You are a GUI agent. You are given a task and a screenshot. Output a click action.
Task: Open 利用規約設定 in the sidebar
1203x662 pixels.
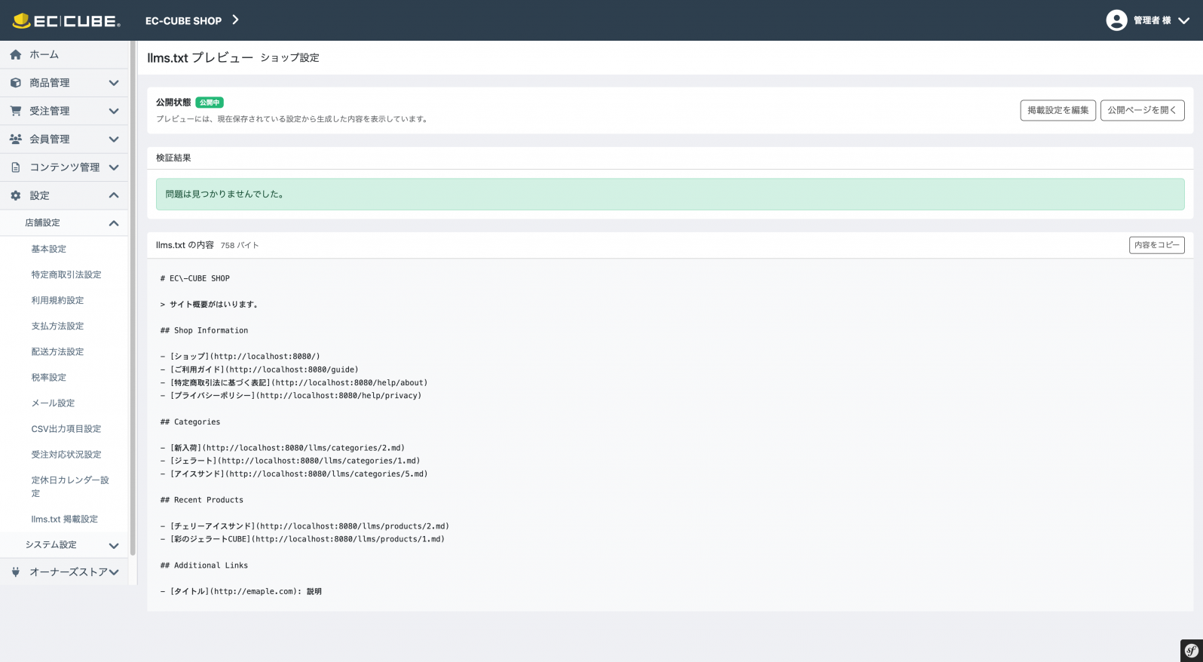click(x=57, y=300)
